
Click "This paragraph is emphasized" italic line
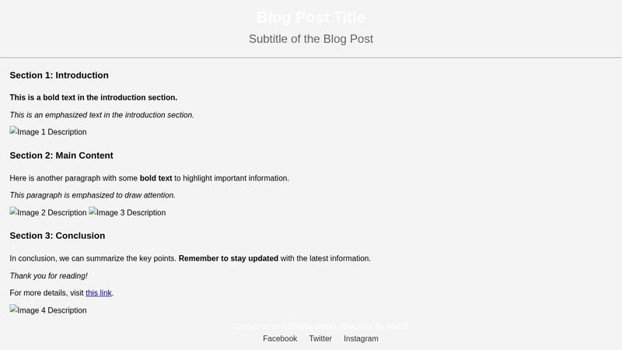93,195
